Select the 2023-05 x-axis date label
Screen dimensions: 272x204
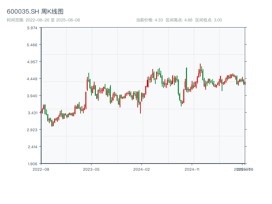[x=91, y=169]
